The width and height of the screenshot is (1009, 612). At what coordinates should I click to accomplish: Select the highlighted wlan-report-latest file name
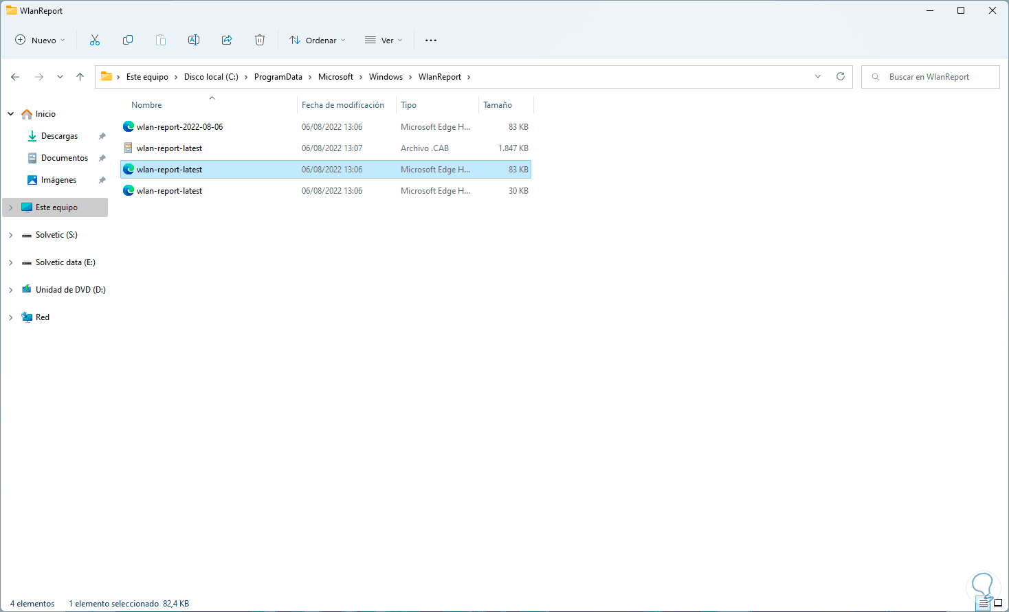[169, 170]
